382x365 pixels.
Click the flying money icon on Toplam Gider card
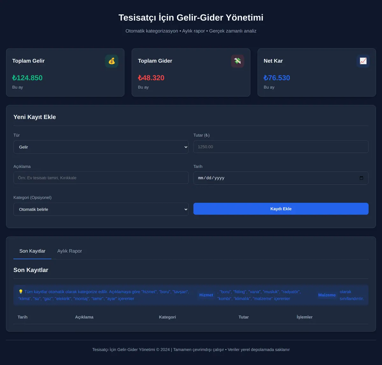click(237, 61)
